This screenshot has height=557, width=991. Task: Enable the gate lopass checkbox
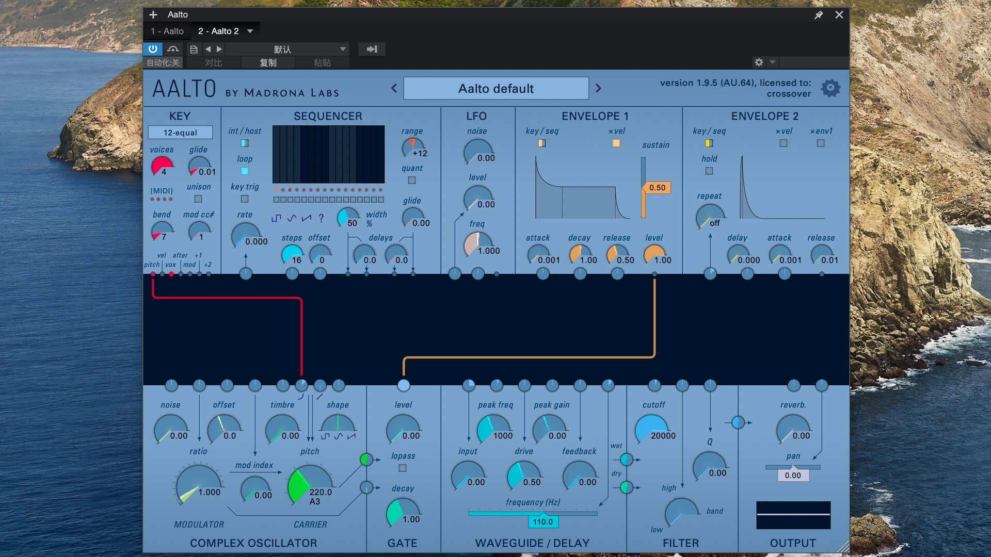pos(403,468)
